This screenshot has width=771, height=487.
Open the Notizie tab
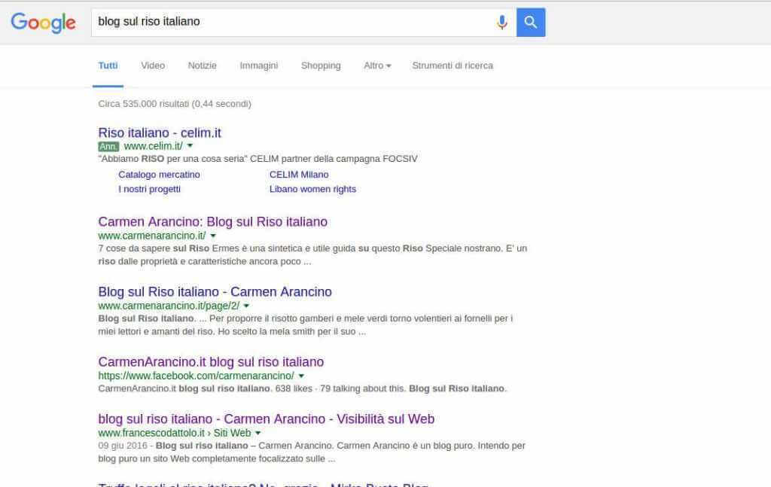pos(202,65)
